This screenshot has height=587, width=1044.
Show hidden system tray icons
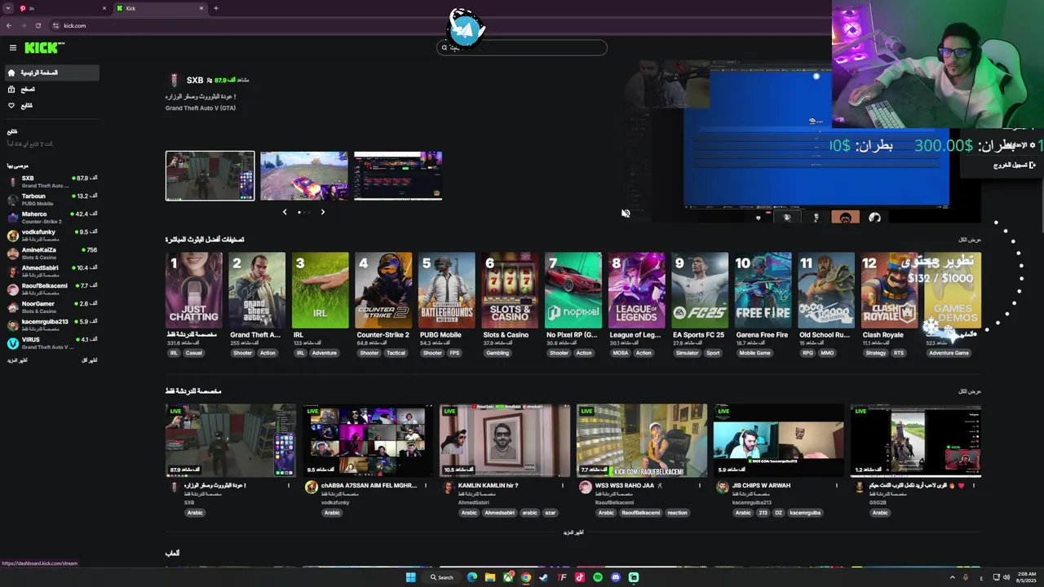953,577
